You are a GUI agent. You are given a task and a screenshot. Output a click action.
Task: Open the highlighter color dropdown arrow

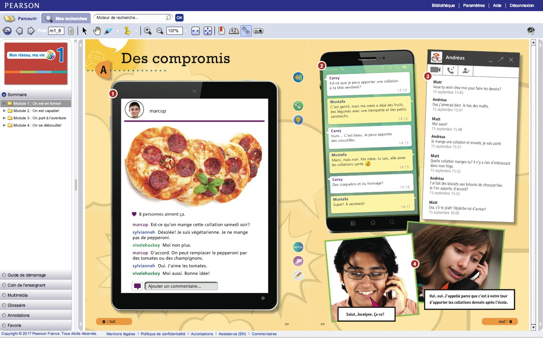(x=117, y=31)
